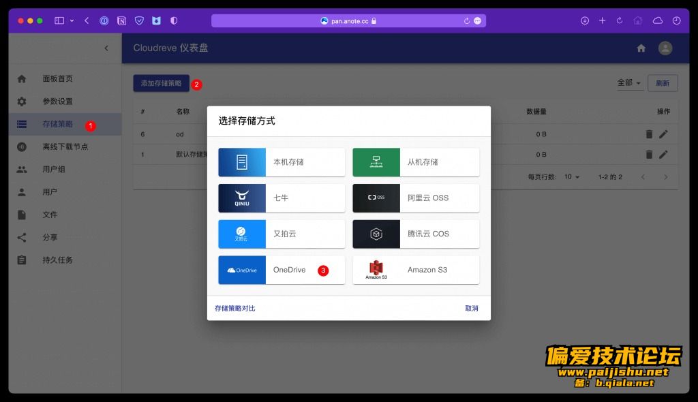
Task: Open 用户组 in the sidebar
Action: (65, 170)
